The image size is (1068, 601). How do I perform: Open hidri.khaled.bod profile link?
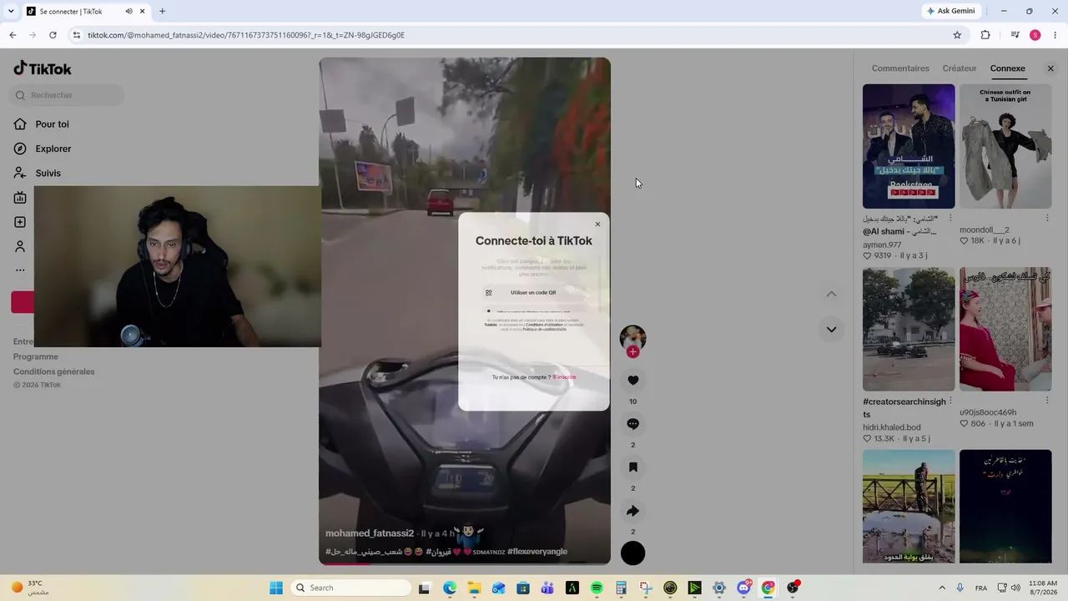pos(892,427)
